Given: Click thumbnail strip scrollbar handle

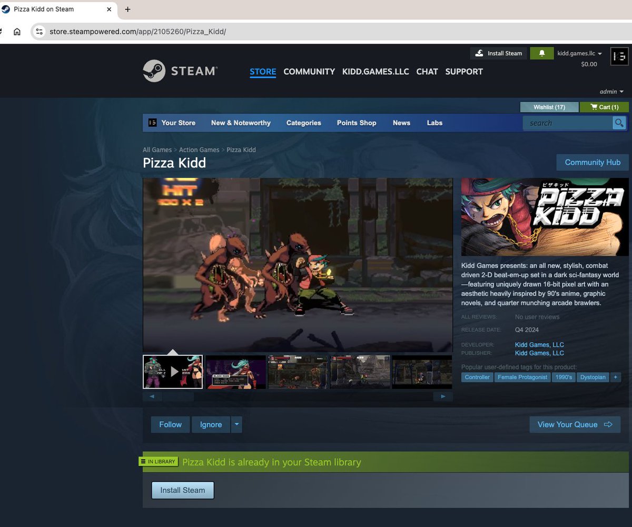Looking at the screenshot, I should point(178,396).
